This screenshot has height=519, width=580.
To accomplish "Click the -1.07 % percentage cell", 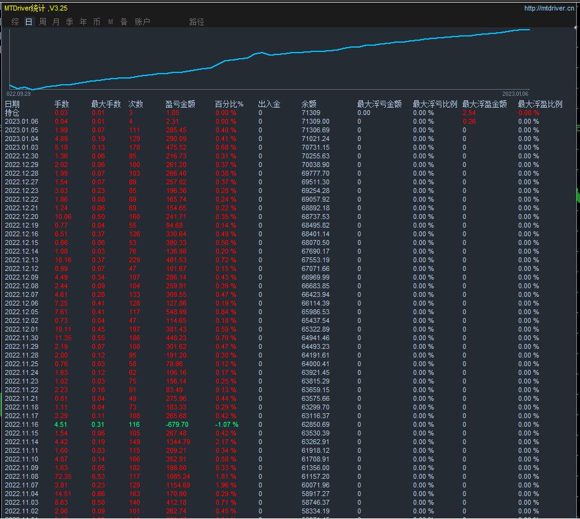I will click(x=226, y=425).
